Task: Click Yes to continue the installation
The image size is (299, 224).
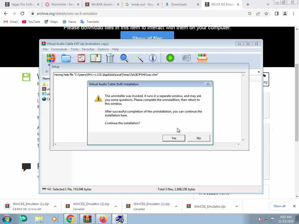Action: [x=174, y=138]
